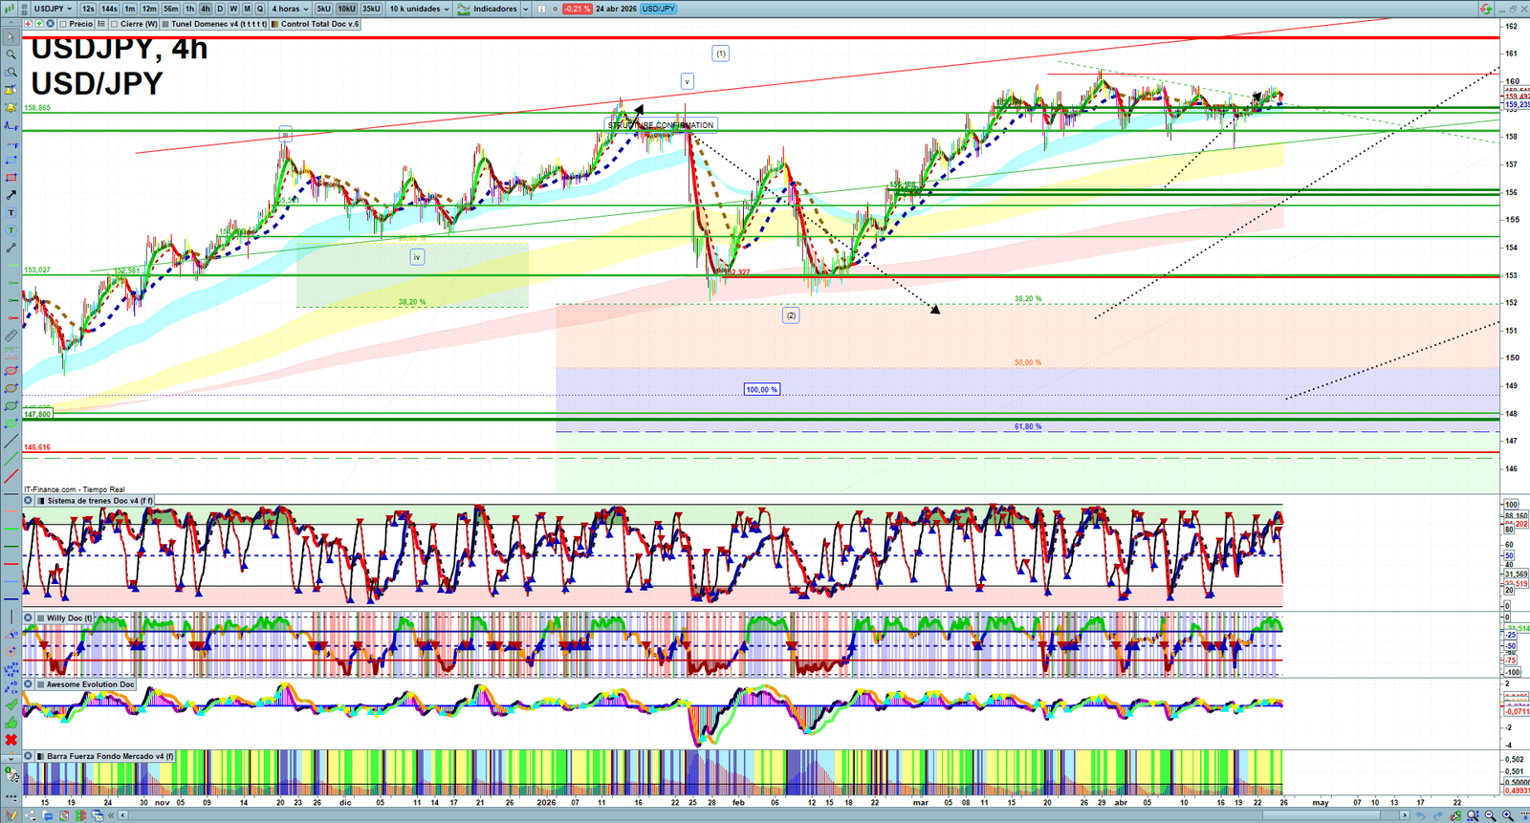Switch to the 1h timeframe
The image size is (1530, 823).
pos(189,9)
